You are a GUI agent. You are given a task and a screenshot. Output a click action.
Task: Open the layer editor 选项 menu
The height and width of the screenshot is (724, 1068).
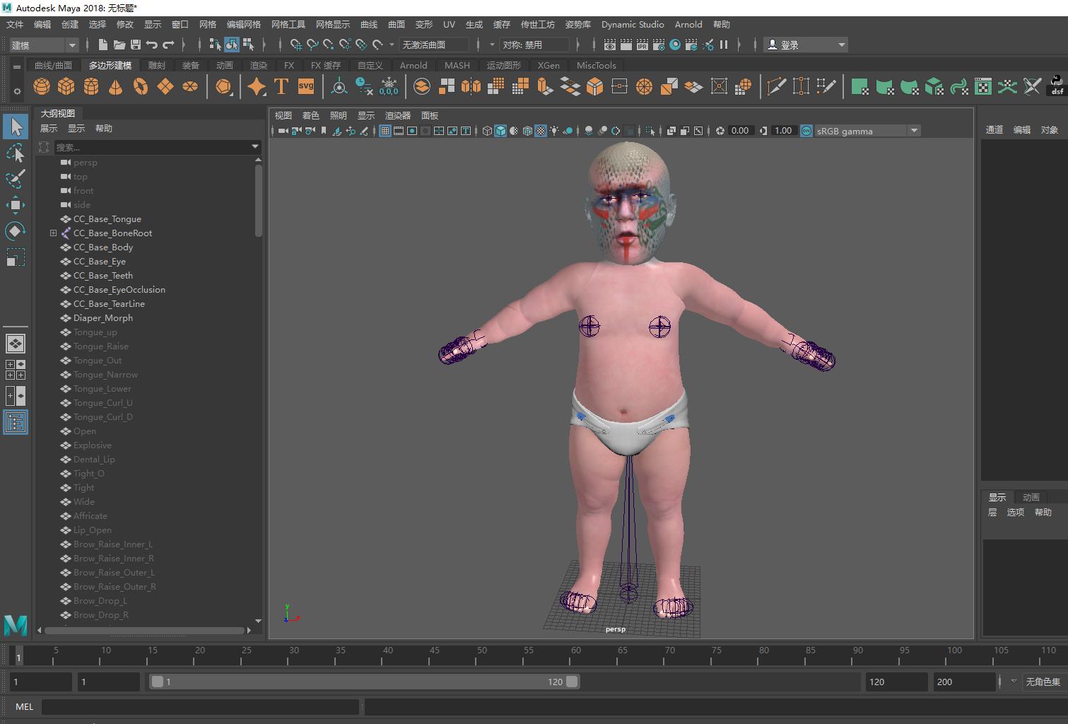1016,512
